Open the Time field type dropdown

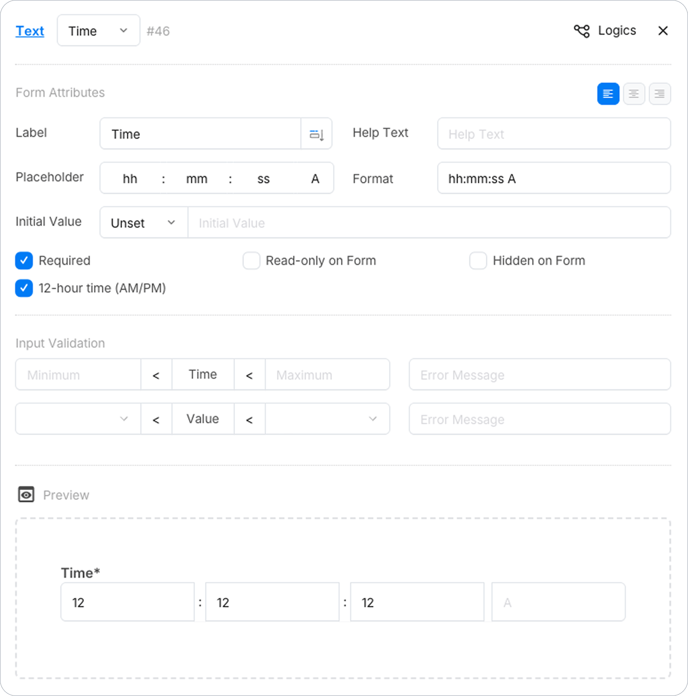tap(98, 31)
